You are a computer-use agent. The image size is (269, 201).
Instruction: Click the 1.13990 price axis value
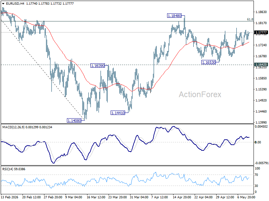(261, 122)
